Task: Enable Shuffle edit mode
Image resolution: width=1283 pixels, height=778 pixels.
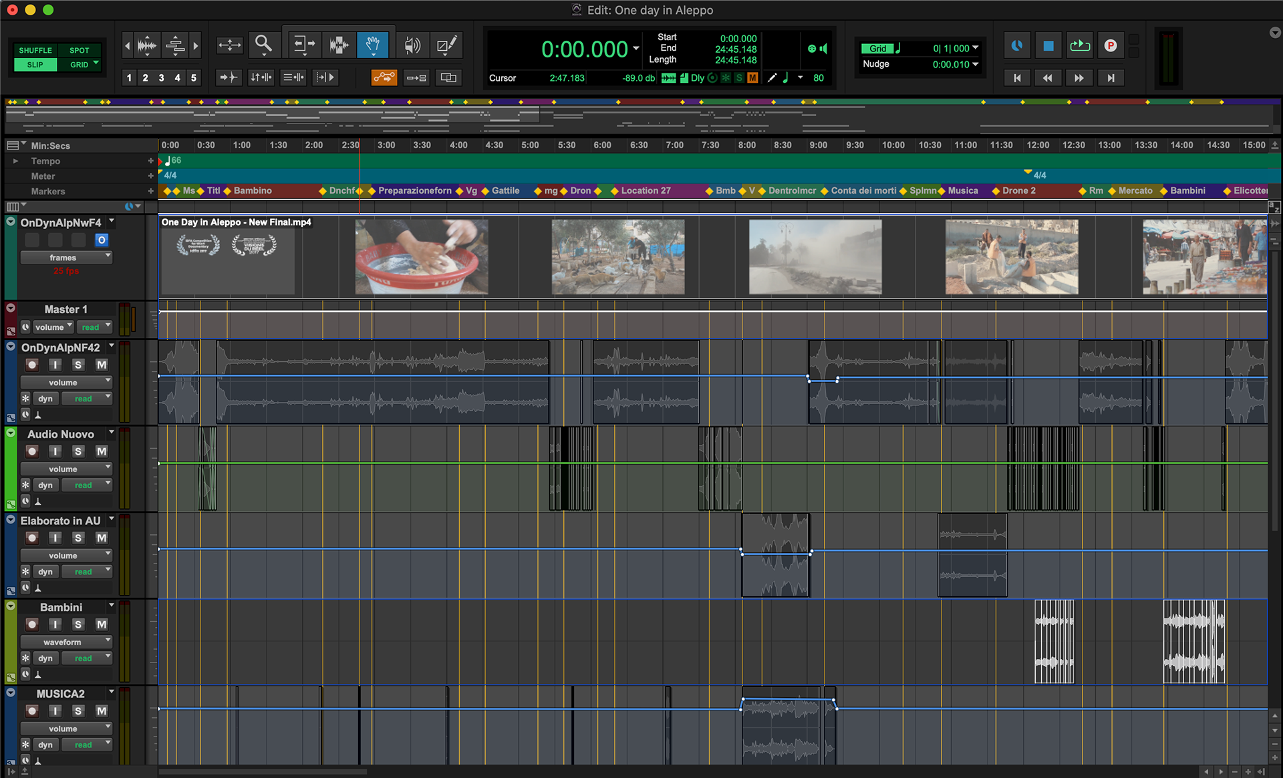Action: coord(35,50)
